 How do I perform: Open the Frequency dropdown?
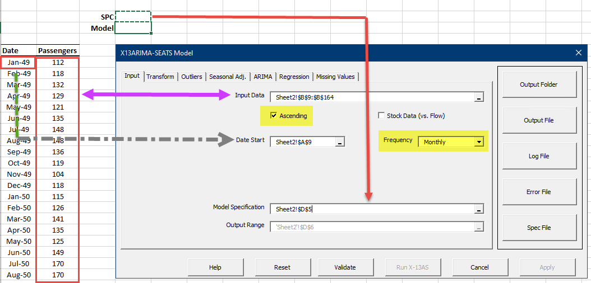point(478,142)
